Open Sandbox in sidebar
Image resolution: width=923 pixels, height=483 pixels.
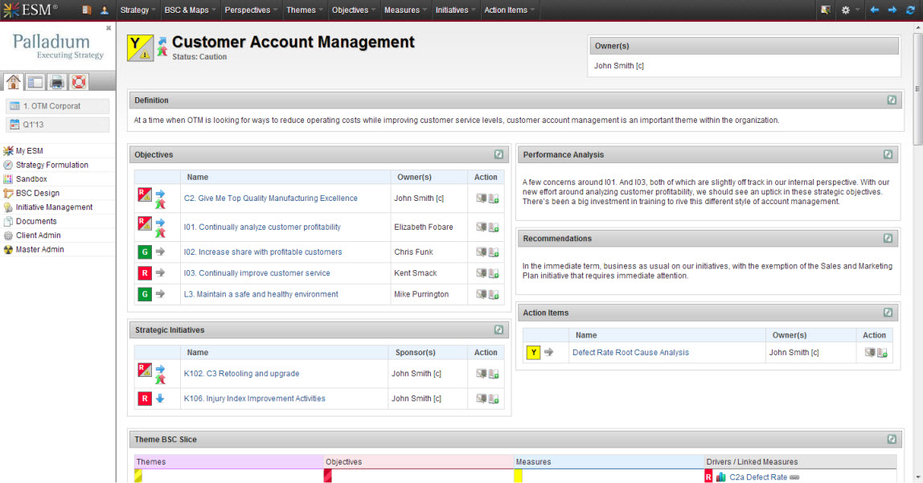pos(31,179)
